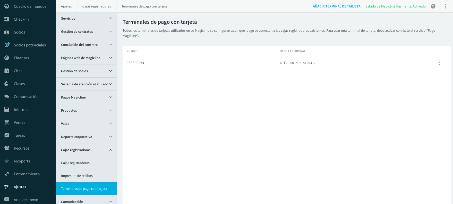Click the Entrenamiento dumbbell icon
Viewport: 453px width, 204px height.
coord(7,174)
